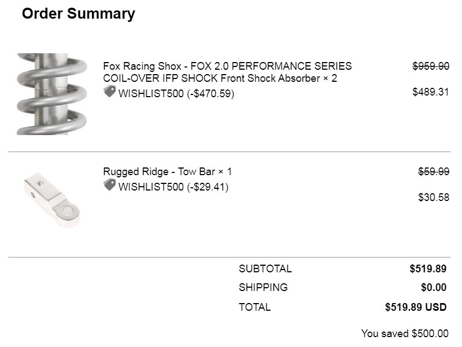Click the crossed-out $959.90 original price
The height and width of the screenshot is (347, 462).
pos(431,66)
